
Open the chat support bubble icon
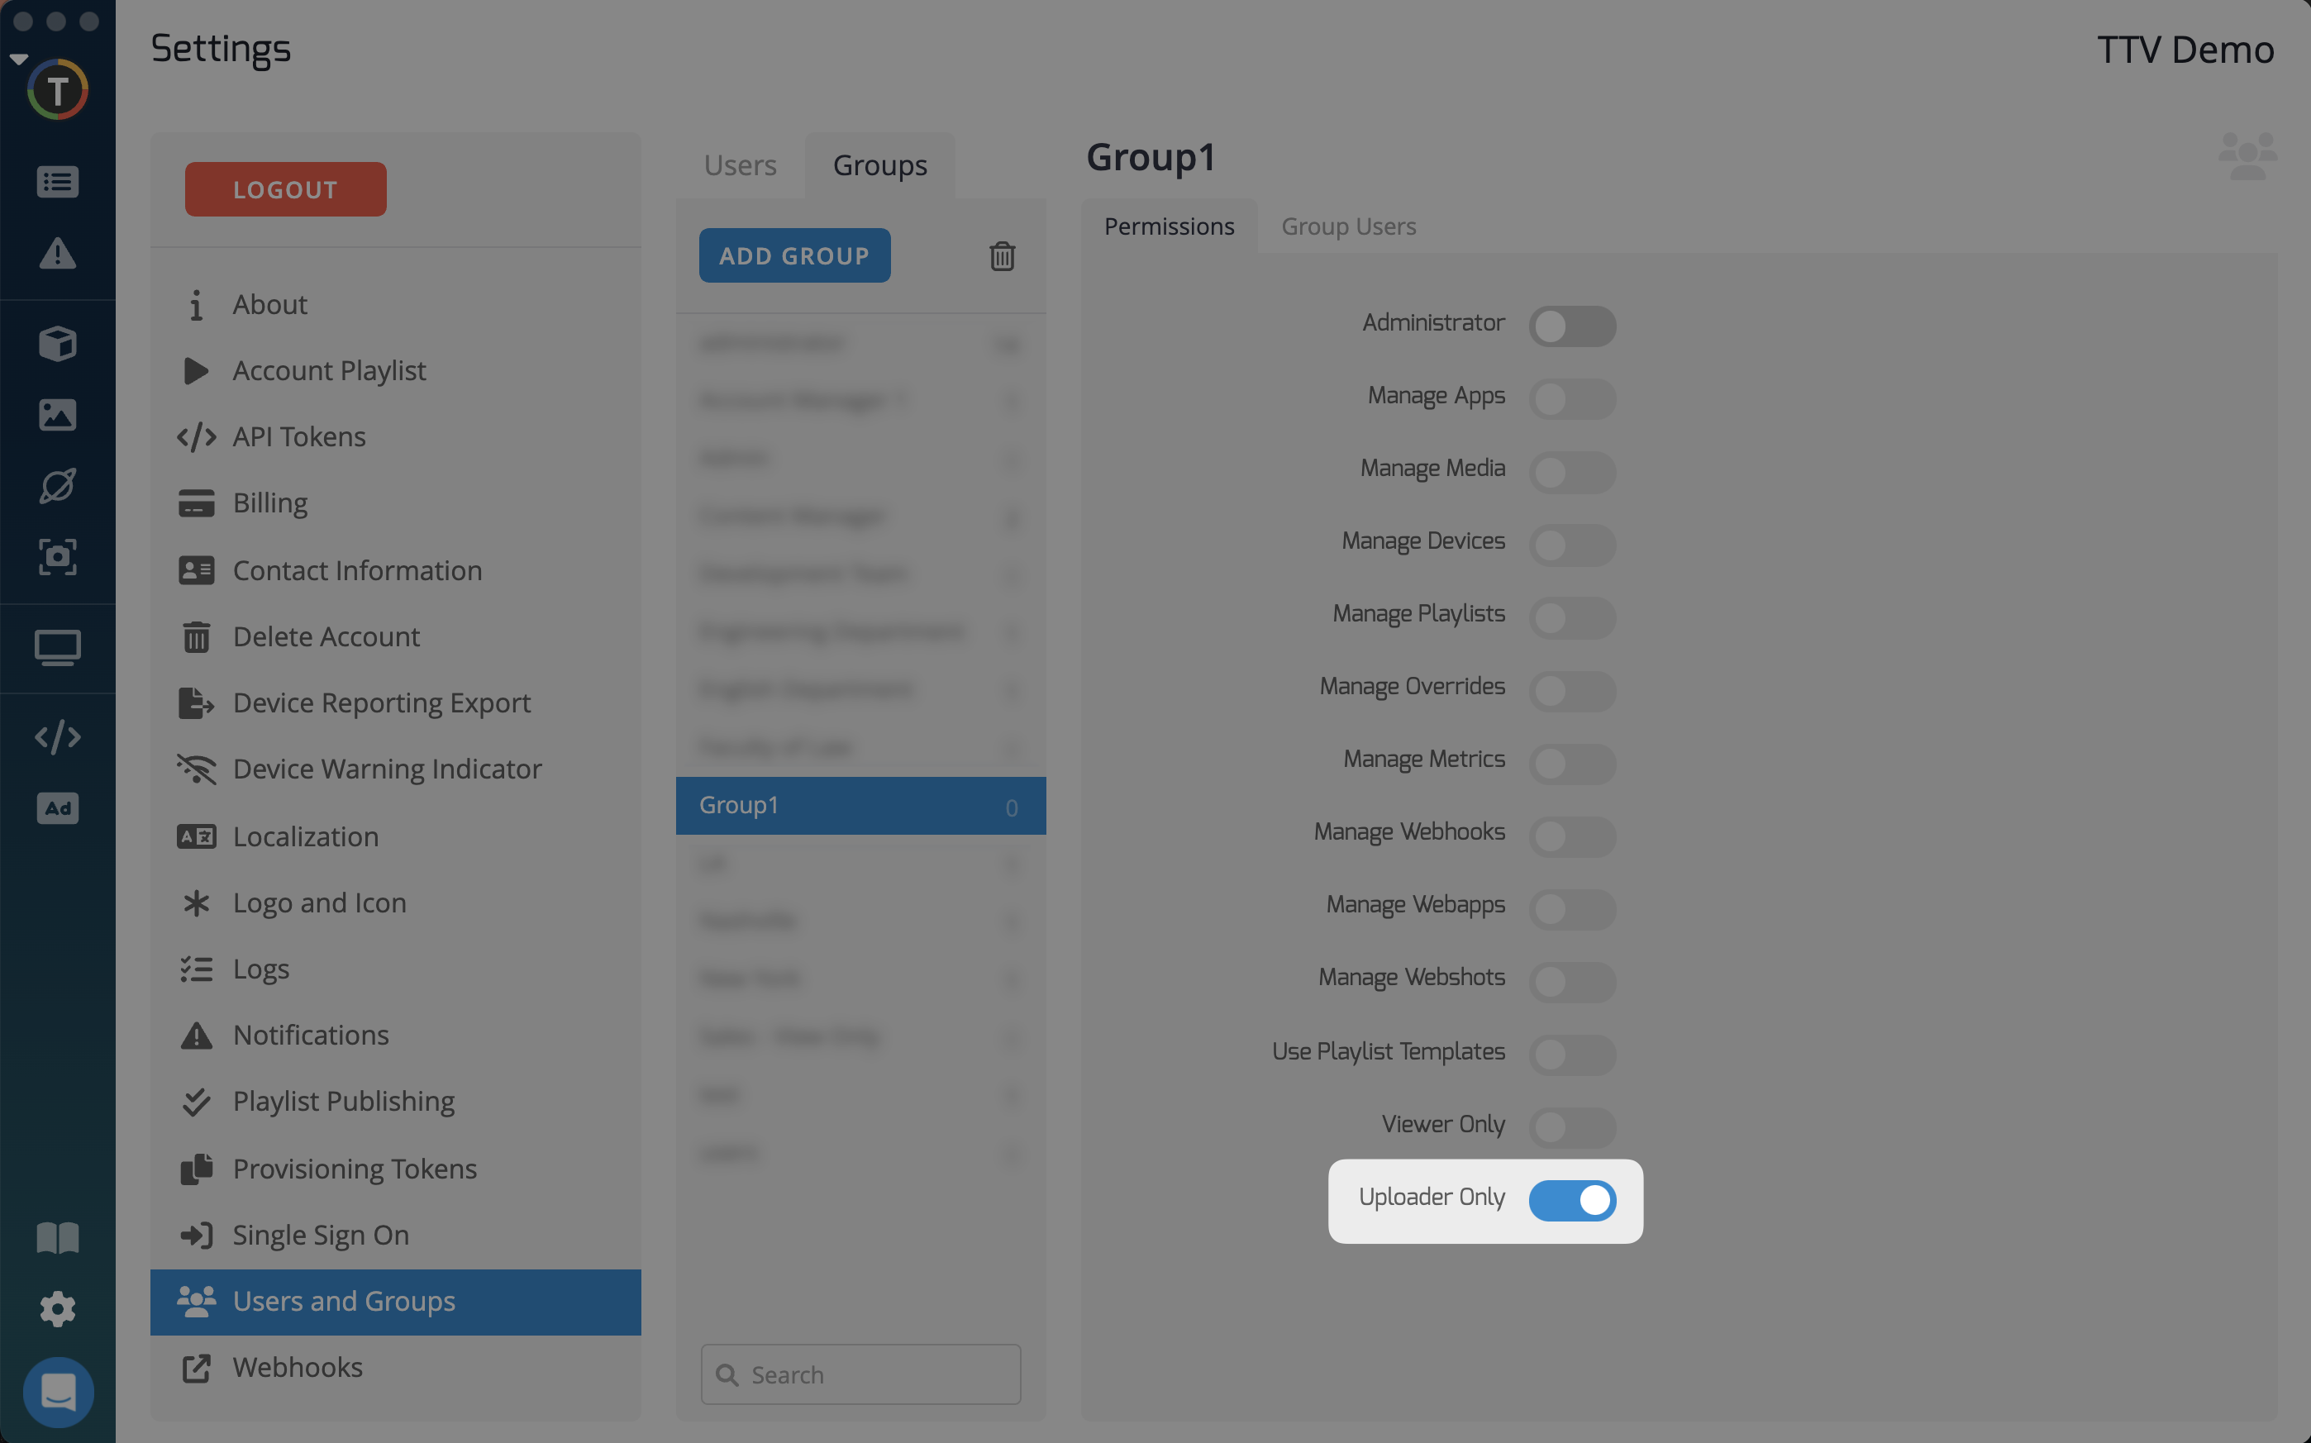[57, 1392]
